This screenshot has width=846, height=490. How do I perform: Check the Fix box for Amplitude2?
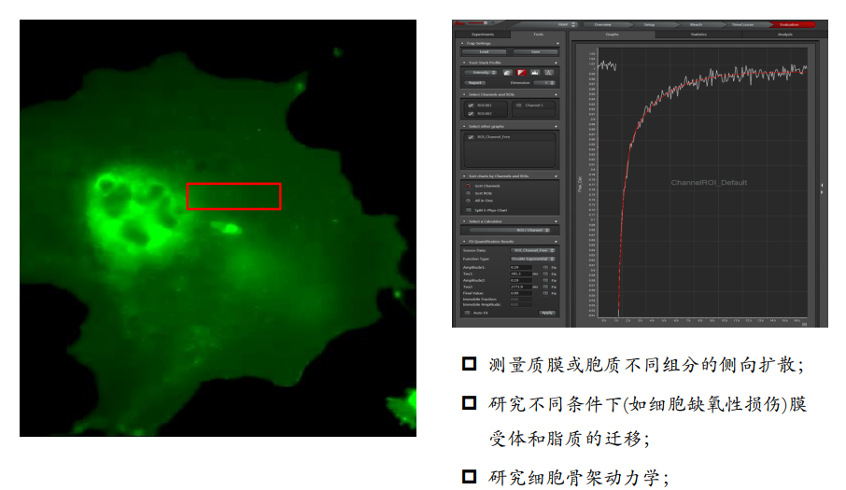(545, 280)
